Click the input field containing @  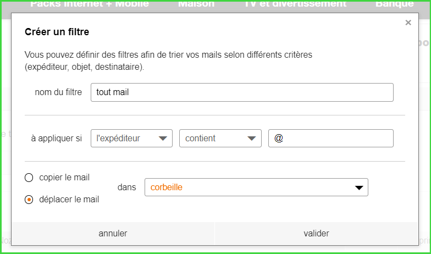(x=330, y=139)
